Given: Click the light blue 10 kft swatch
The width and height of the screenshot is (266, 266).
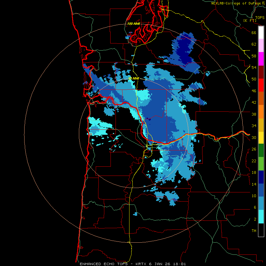Looking at the screenshot, I should tap(261, 203).
